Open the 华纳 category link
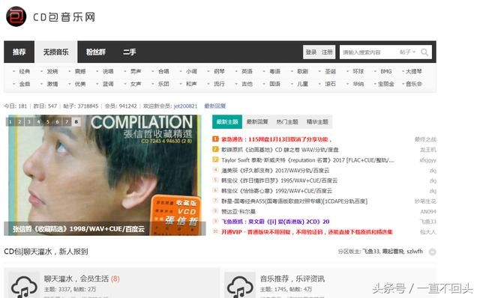 [358, 84]
